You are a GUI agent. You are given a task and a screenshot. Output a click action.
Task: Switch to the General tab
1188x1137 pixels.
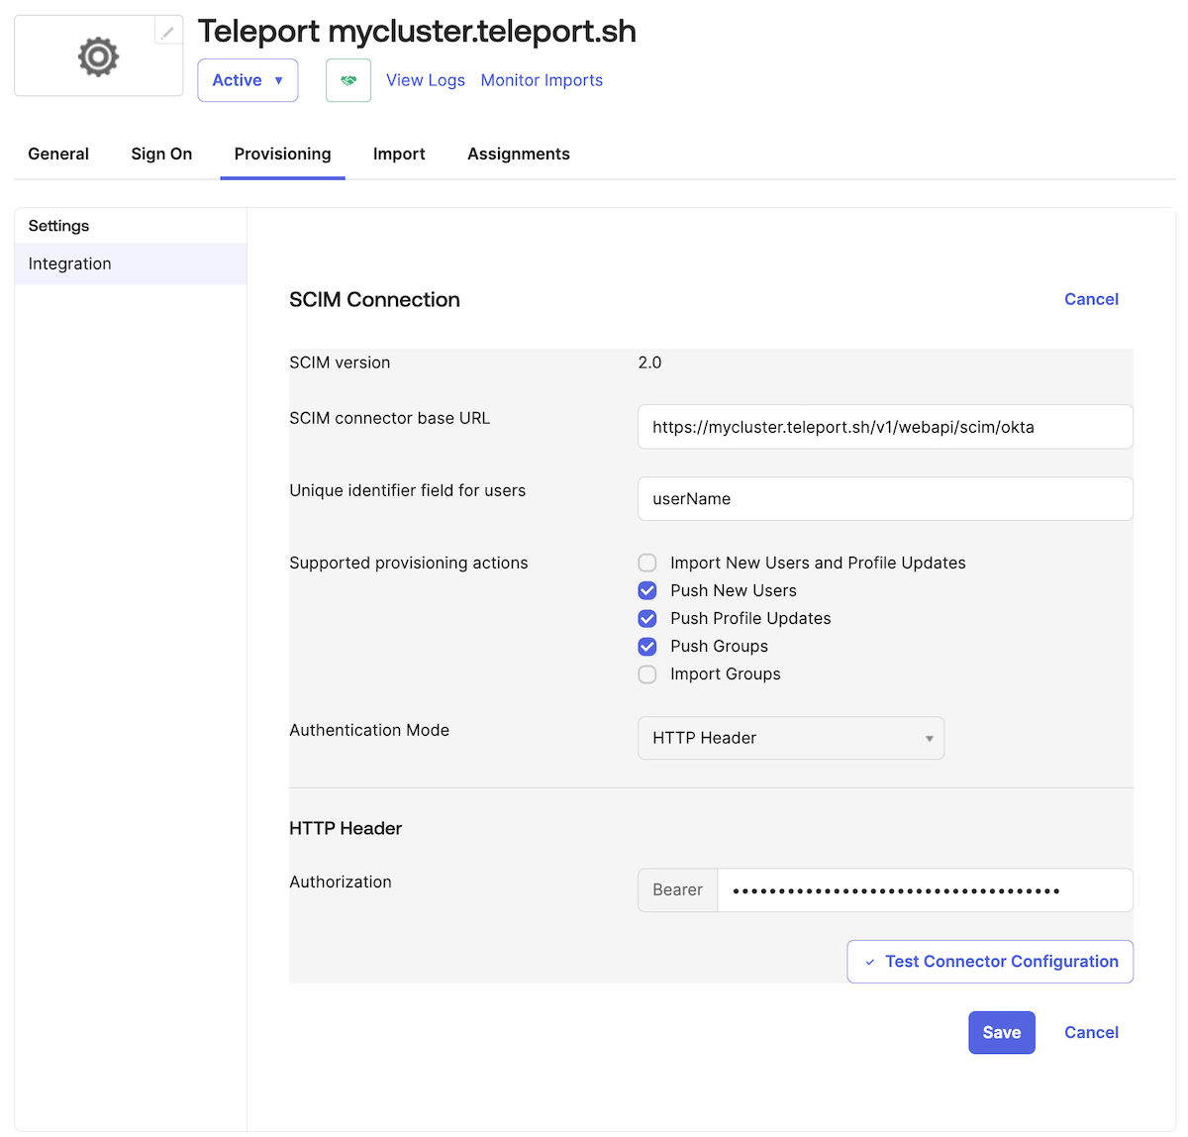pyautogui.click(x=57, y=154)
